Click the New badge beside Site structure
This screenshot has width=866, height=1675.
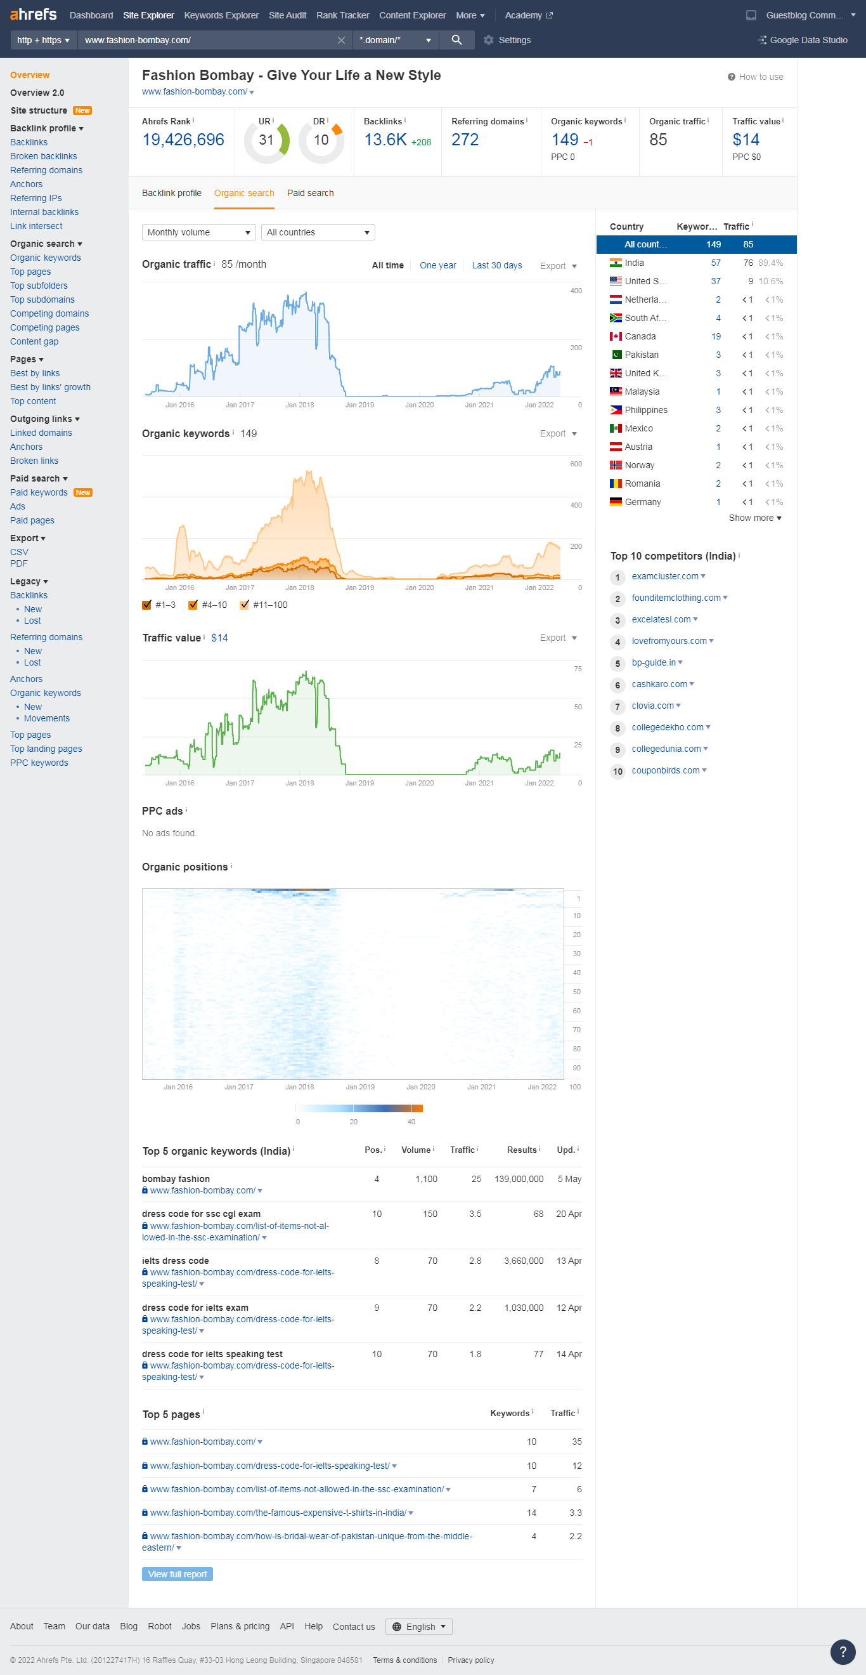pyautogui.click(x=82, y=110)
